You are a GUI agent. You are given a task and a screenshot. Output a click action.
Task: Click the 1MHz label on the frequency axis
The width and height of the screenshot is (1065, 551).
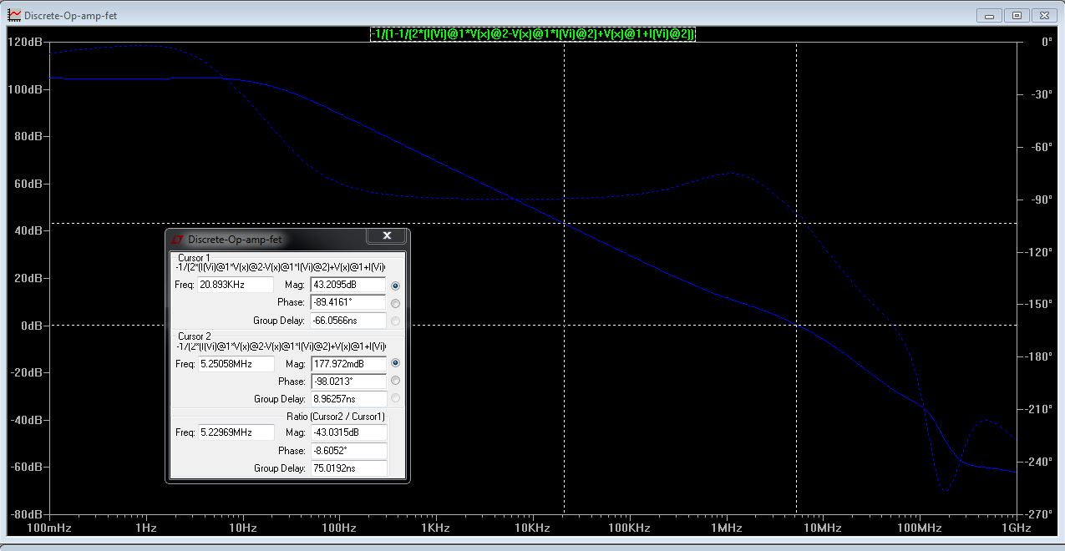pyautogui.click(x=727, y=528)
